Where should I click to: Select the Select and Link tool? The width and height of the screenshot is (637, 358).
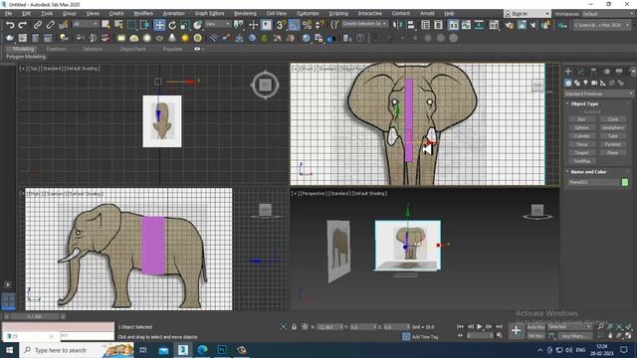pos(38,25)
